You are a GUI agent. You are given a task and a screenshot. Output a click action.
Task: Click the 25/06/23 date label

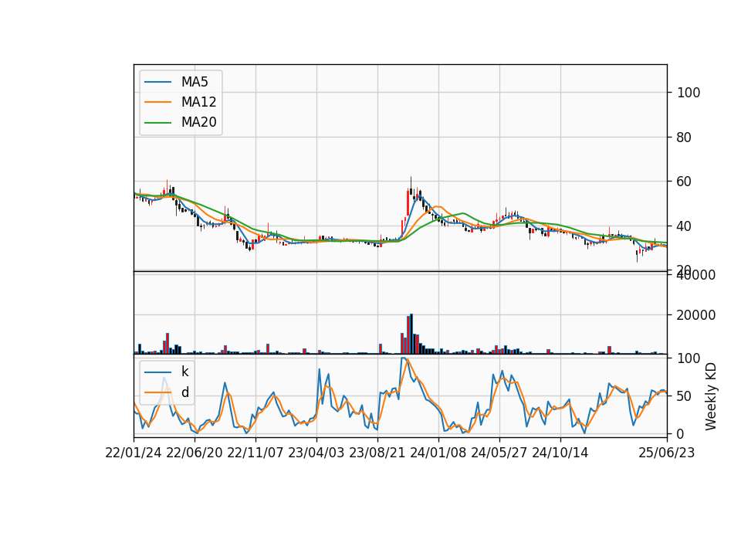[667, 453]
